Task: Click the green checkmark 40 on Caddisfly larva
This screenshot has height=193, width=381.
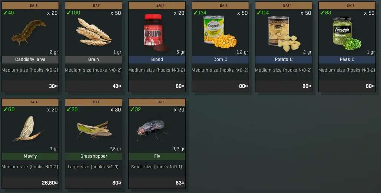Action: click(x=9, y=13)
